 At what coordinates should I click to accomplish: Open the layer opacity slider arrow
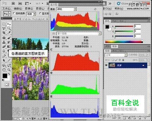tap(148, 55)
